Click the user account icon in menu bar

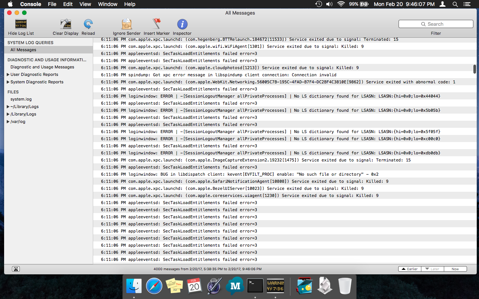coord(443,4)
